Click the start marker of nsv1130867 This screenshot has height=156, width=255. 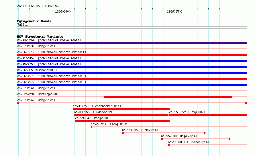coord(169,145)
